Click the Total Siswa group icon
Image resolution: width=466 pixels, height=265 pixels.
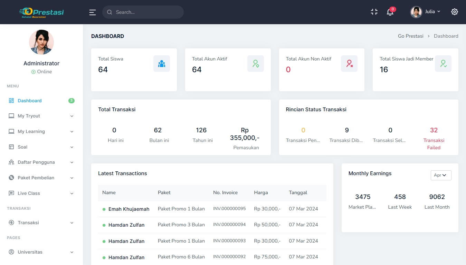click(162, 64)
